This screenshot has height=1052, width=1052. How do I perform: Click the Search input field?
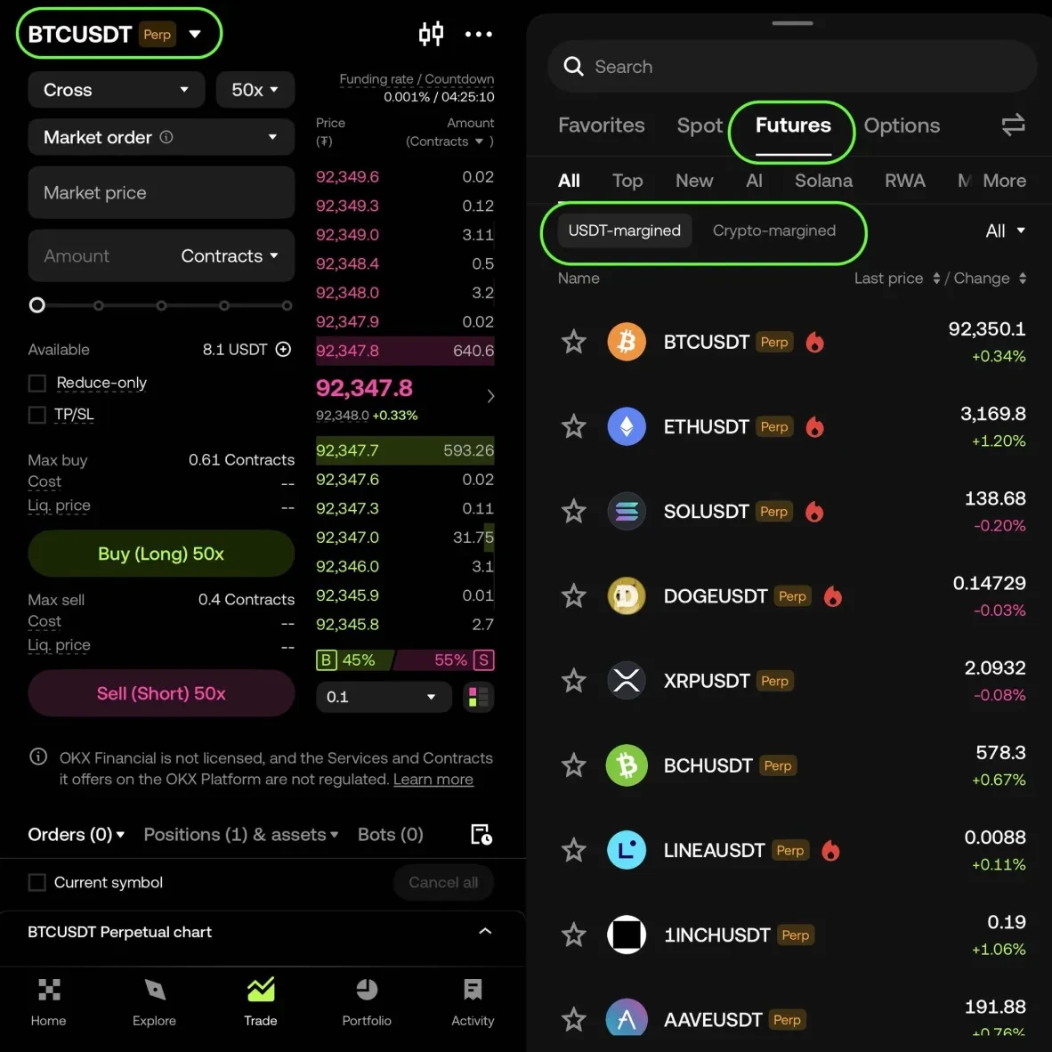coord(792,67)
